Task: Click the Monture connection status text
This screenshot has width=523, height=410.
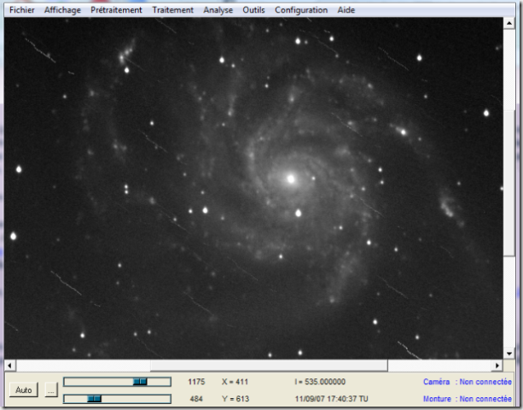Action: click(467, 399)
